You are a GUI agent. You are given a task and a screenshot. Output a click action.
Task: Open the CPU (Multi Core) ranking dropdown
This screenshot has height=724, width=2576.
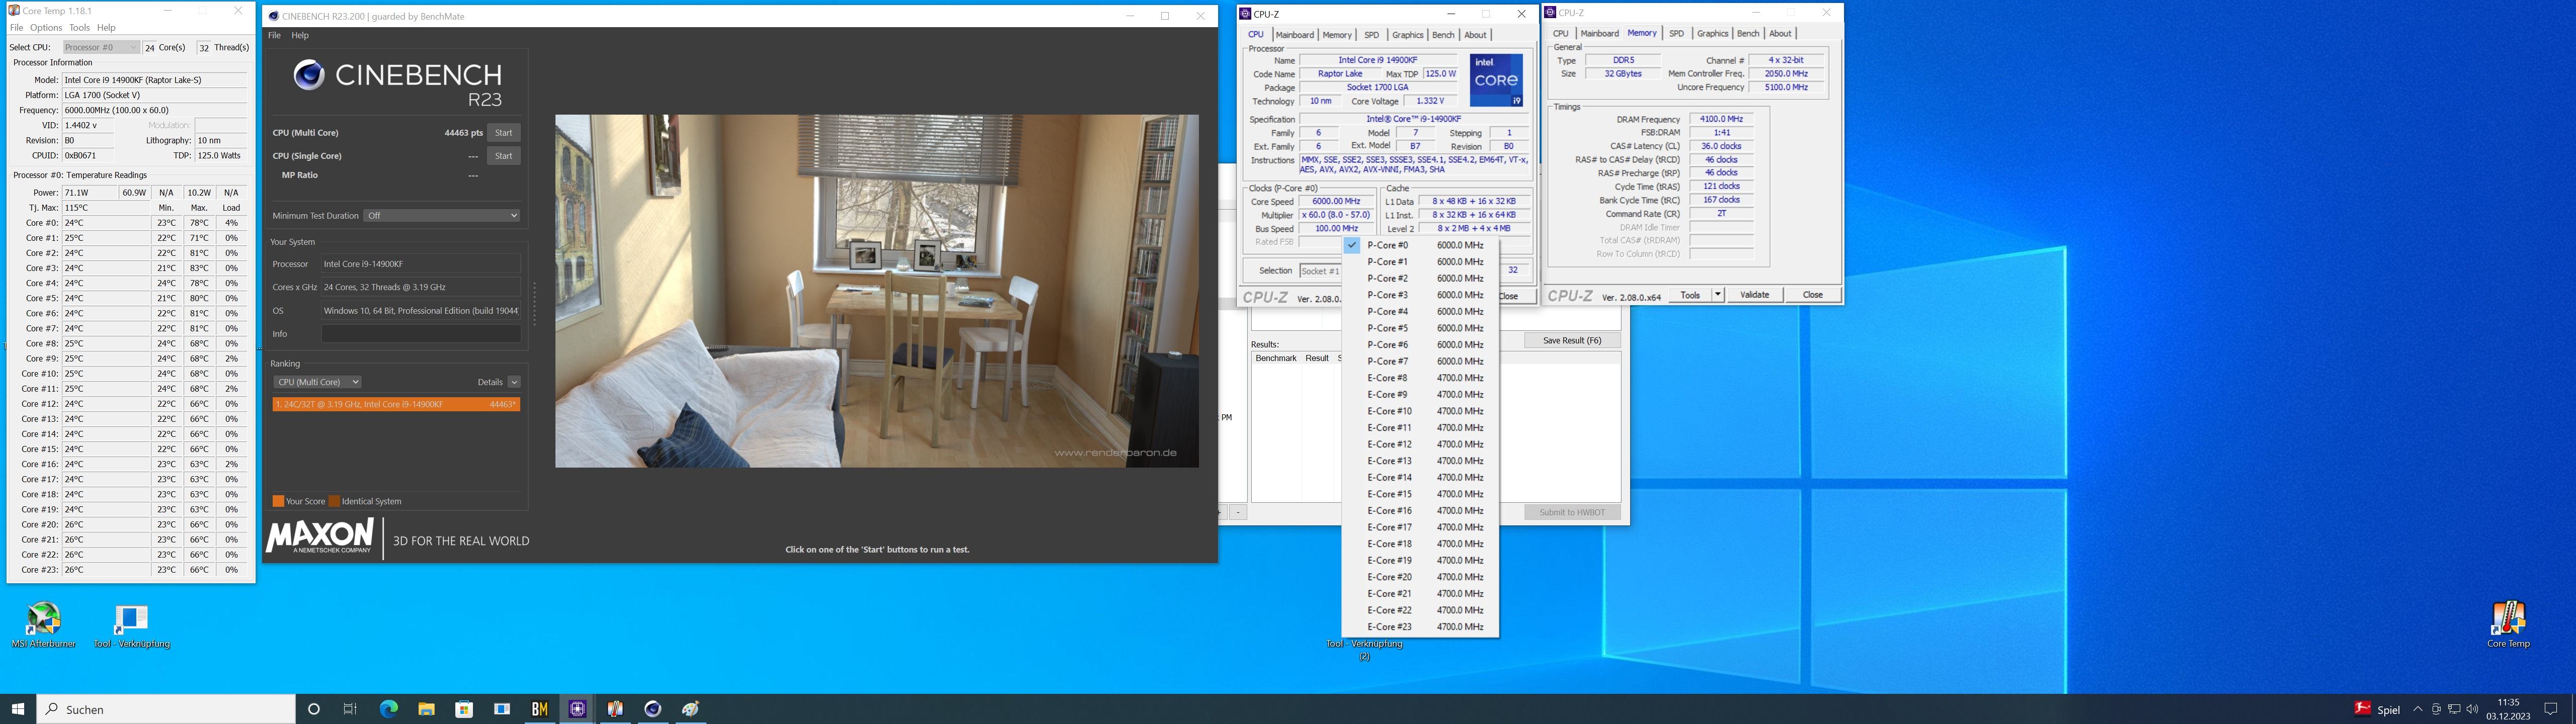(317, 382)
